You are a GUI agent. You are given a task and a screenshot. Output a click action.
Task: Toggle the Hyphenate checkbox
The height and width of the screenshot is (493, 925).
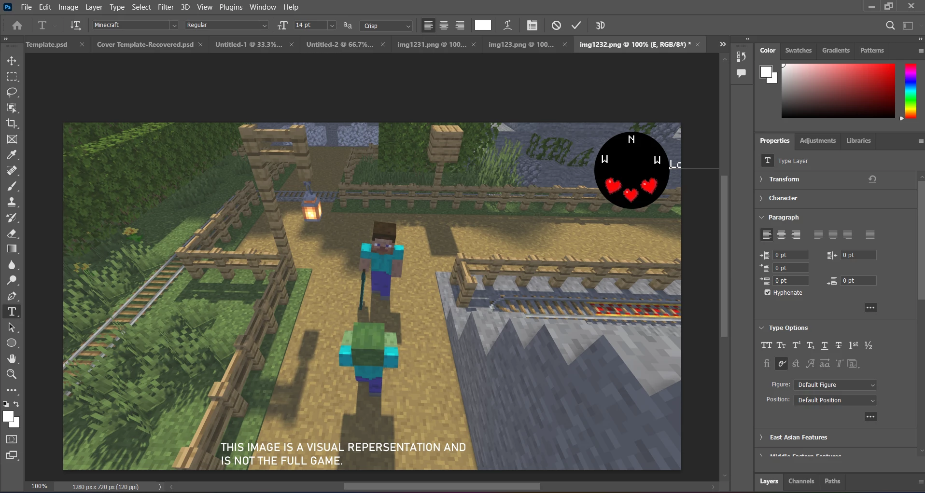(x=768, y=293)
